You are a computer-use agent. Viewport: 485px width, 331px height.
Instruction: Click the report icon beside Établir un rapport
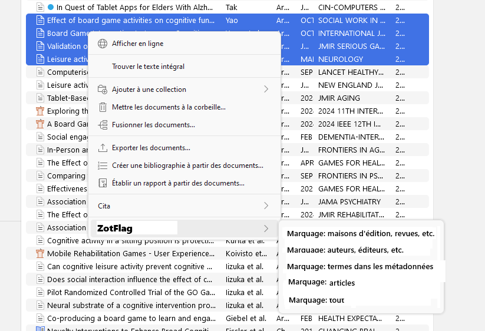(x=103, y=183)
